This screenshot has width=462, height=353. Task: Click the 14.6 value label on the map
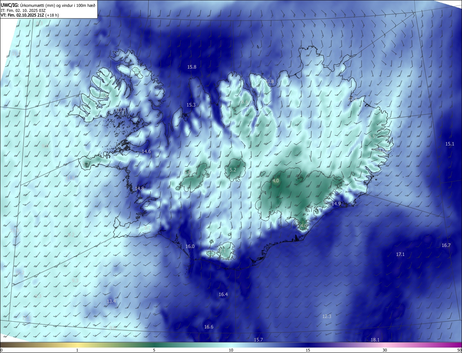pyautogui.click(x=146, y=152)
